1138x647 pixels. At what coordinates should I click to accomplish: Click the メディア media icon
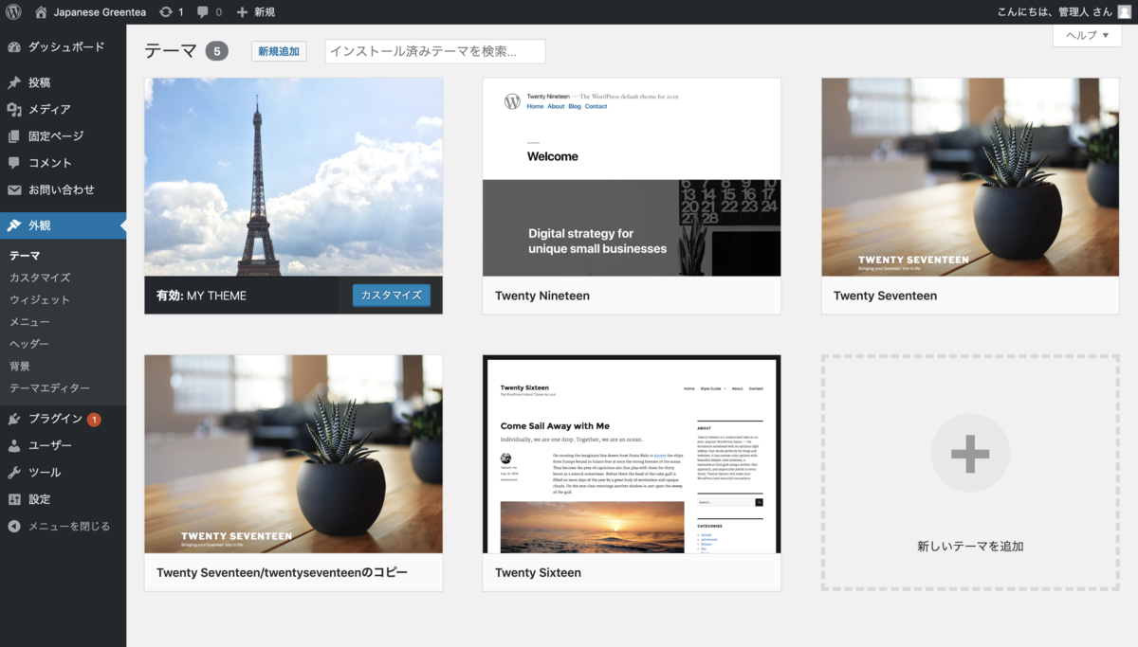click(x=14, y=110)
